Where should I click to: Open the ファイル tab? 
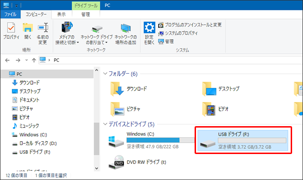point(10,14)
